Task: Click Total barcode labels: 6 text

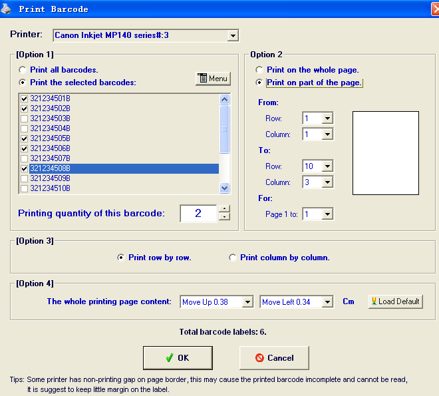Action: coord(223,332)
